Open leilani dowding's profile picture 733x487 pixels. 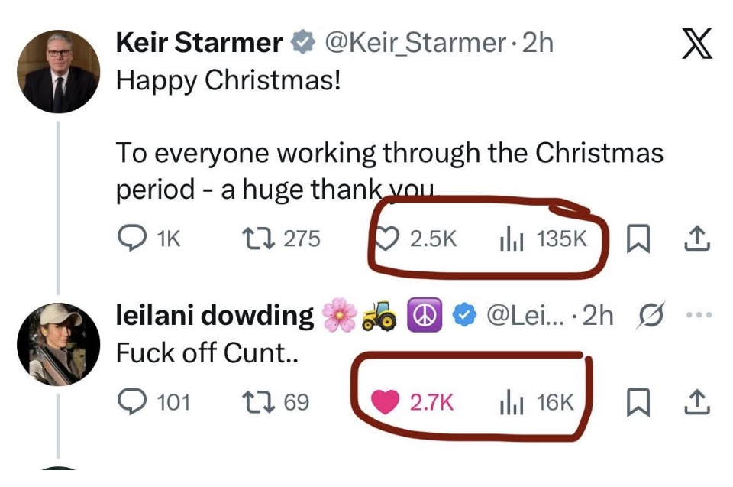(59, 343)
